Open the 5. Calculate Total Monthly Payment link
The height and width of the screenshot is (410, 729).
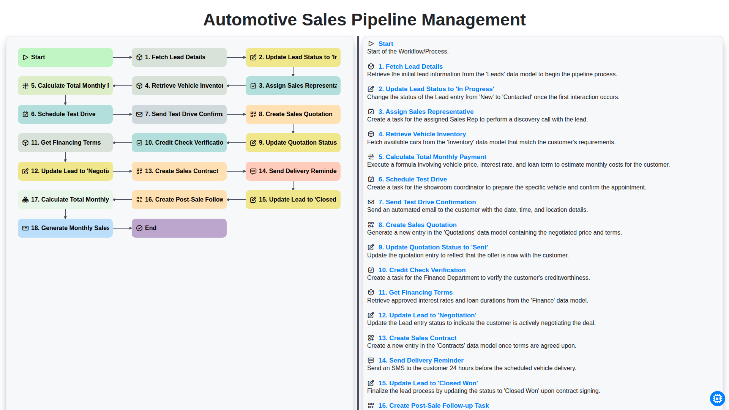point(432,157)
